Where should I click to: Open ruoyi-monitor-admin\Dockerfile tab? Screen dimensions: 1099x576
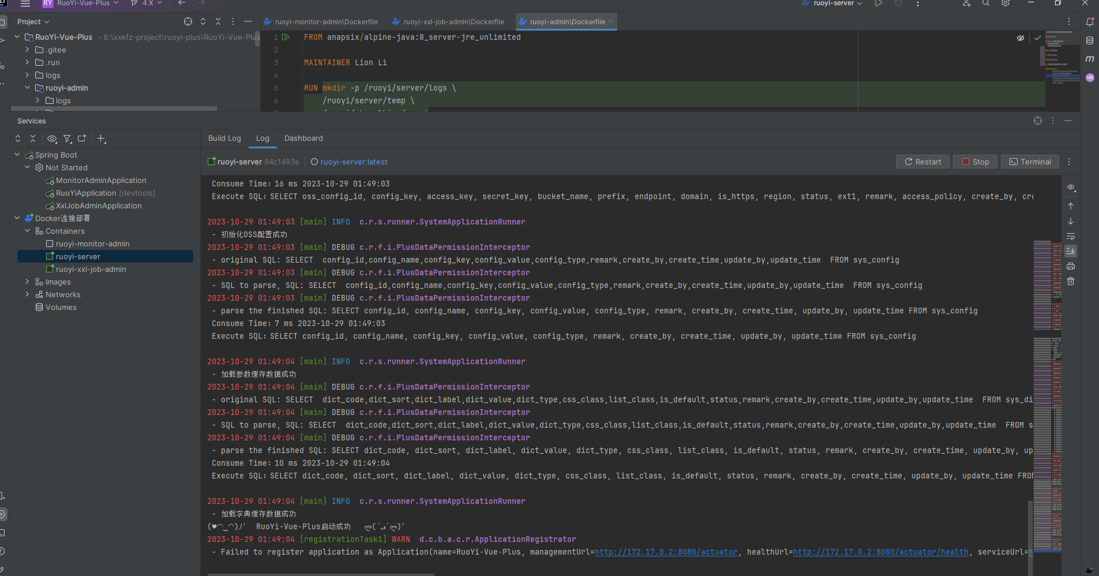coord(321,22)
